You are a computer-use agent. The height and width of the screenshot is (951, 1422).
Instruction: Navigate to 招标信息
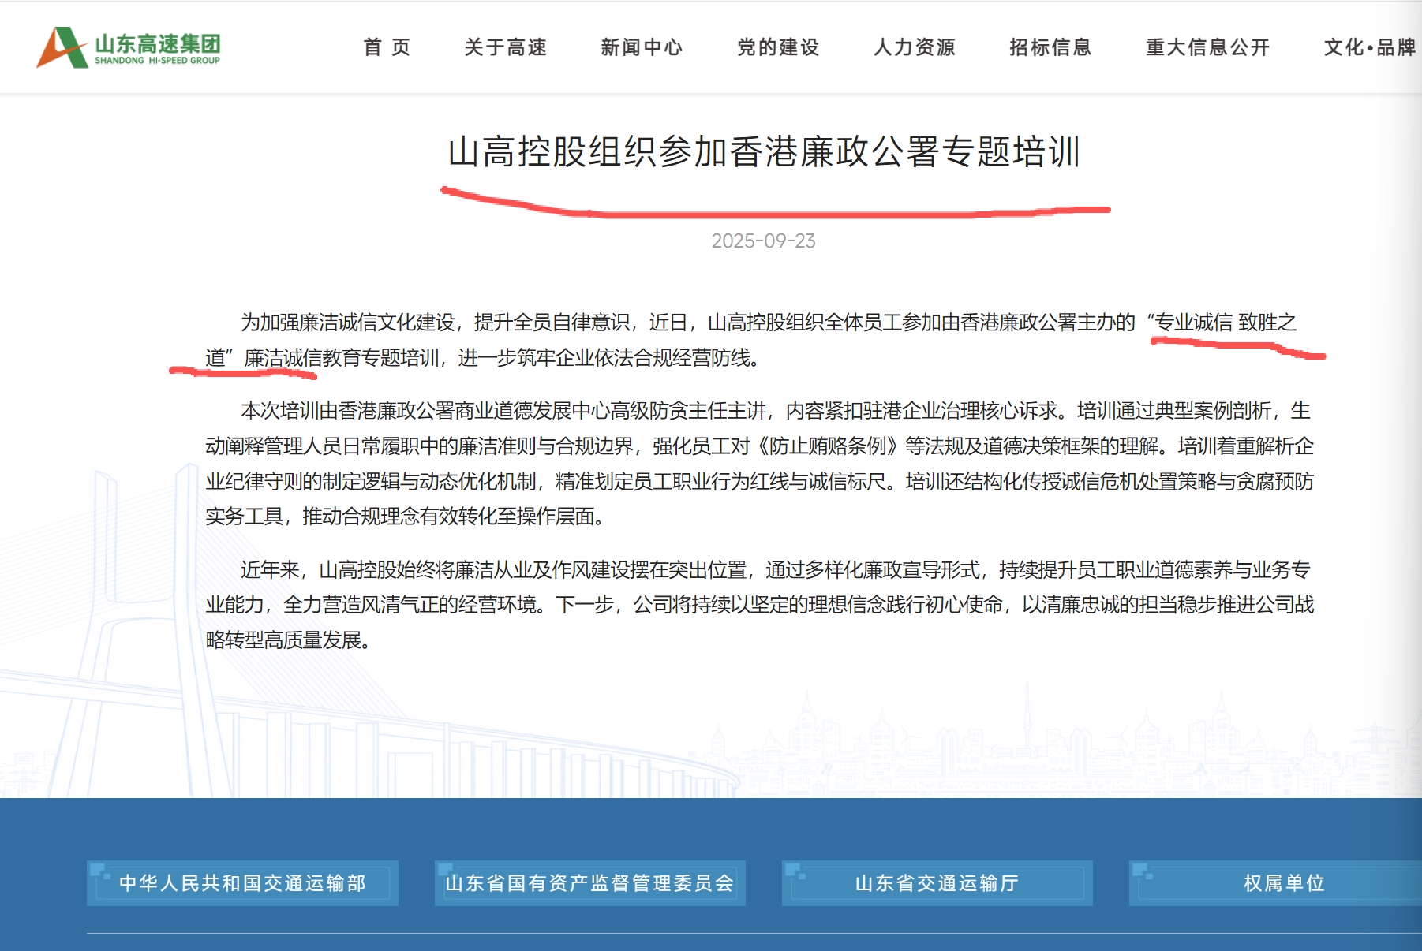[1050, 47]
